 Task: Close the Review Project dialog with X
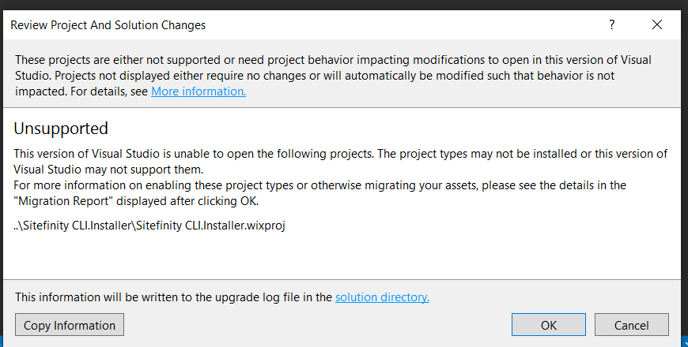tap(657, 24)
